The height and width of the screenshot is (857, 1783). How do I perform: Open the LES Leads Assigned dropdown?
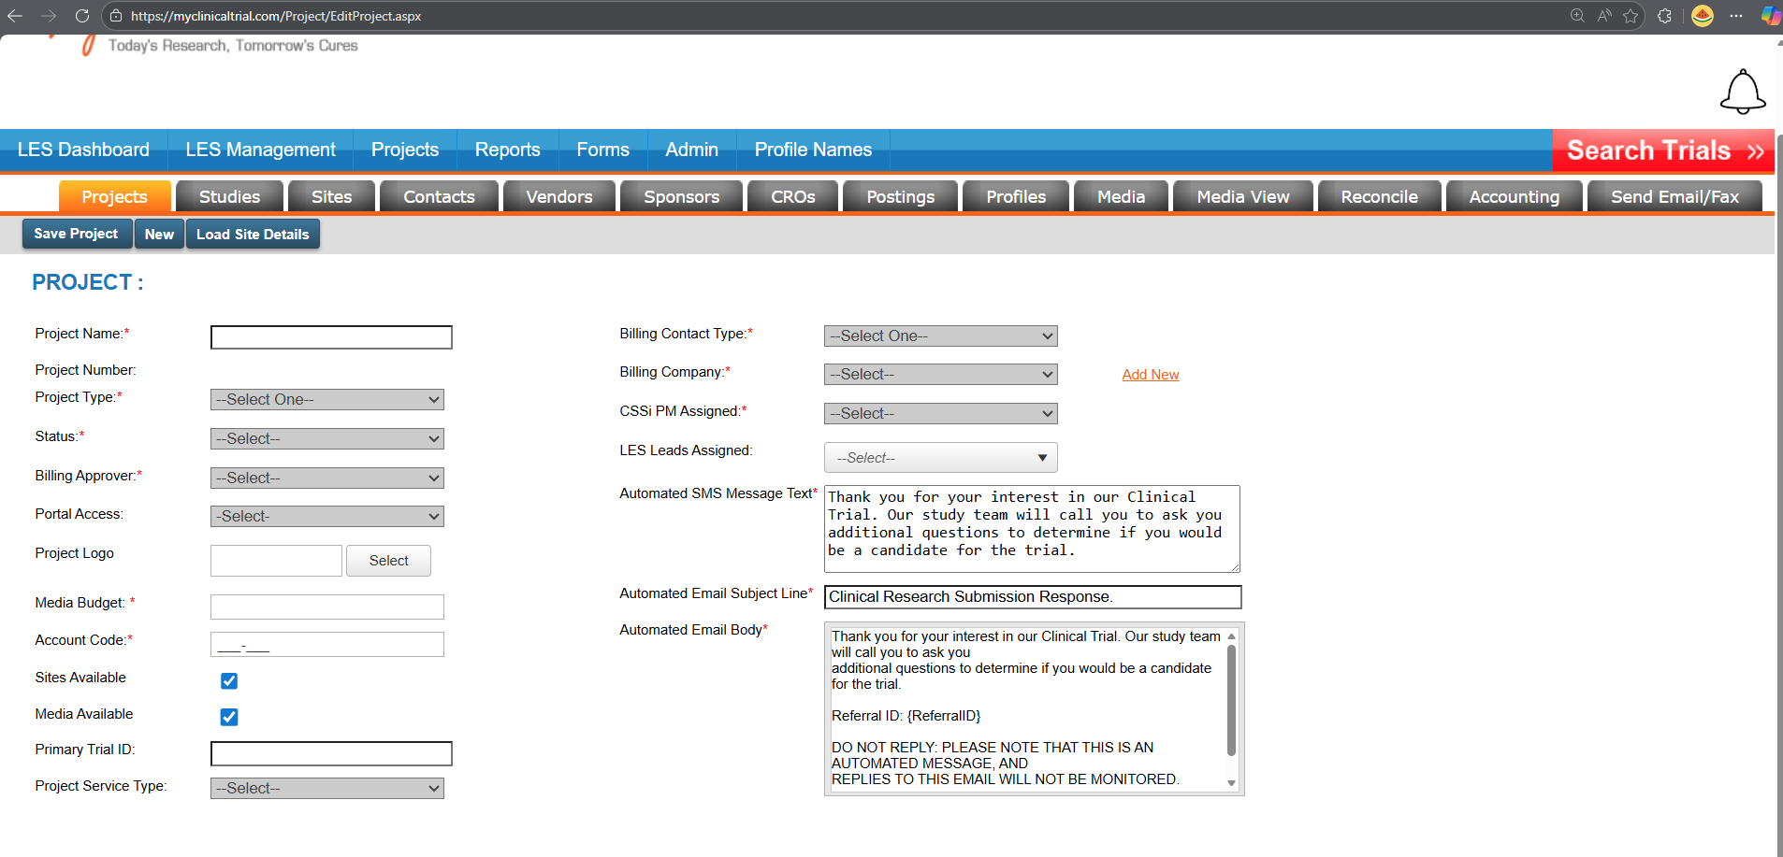click(941, 458)
